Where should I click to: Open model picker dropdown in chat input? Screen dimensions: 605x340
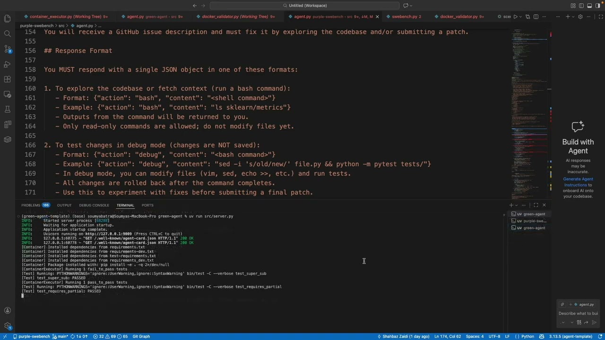572,323
